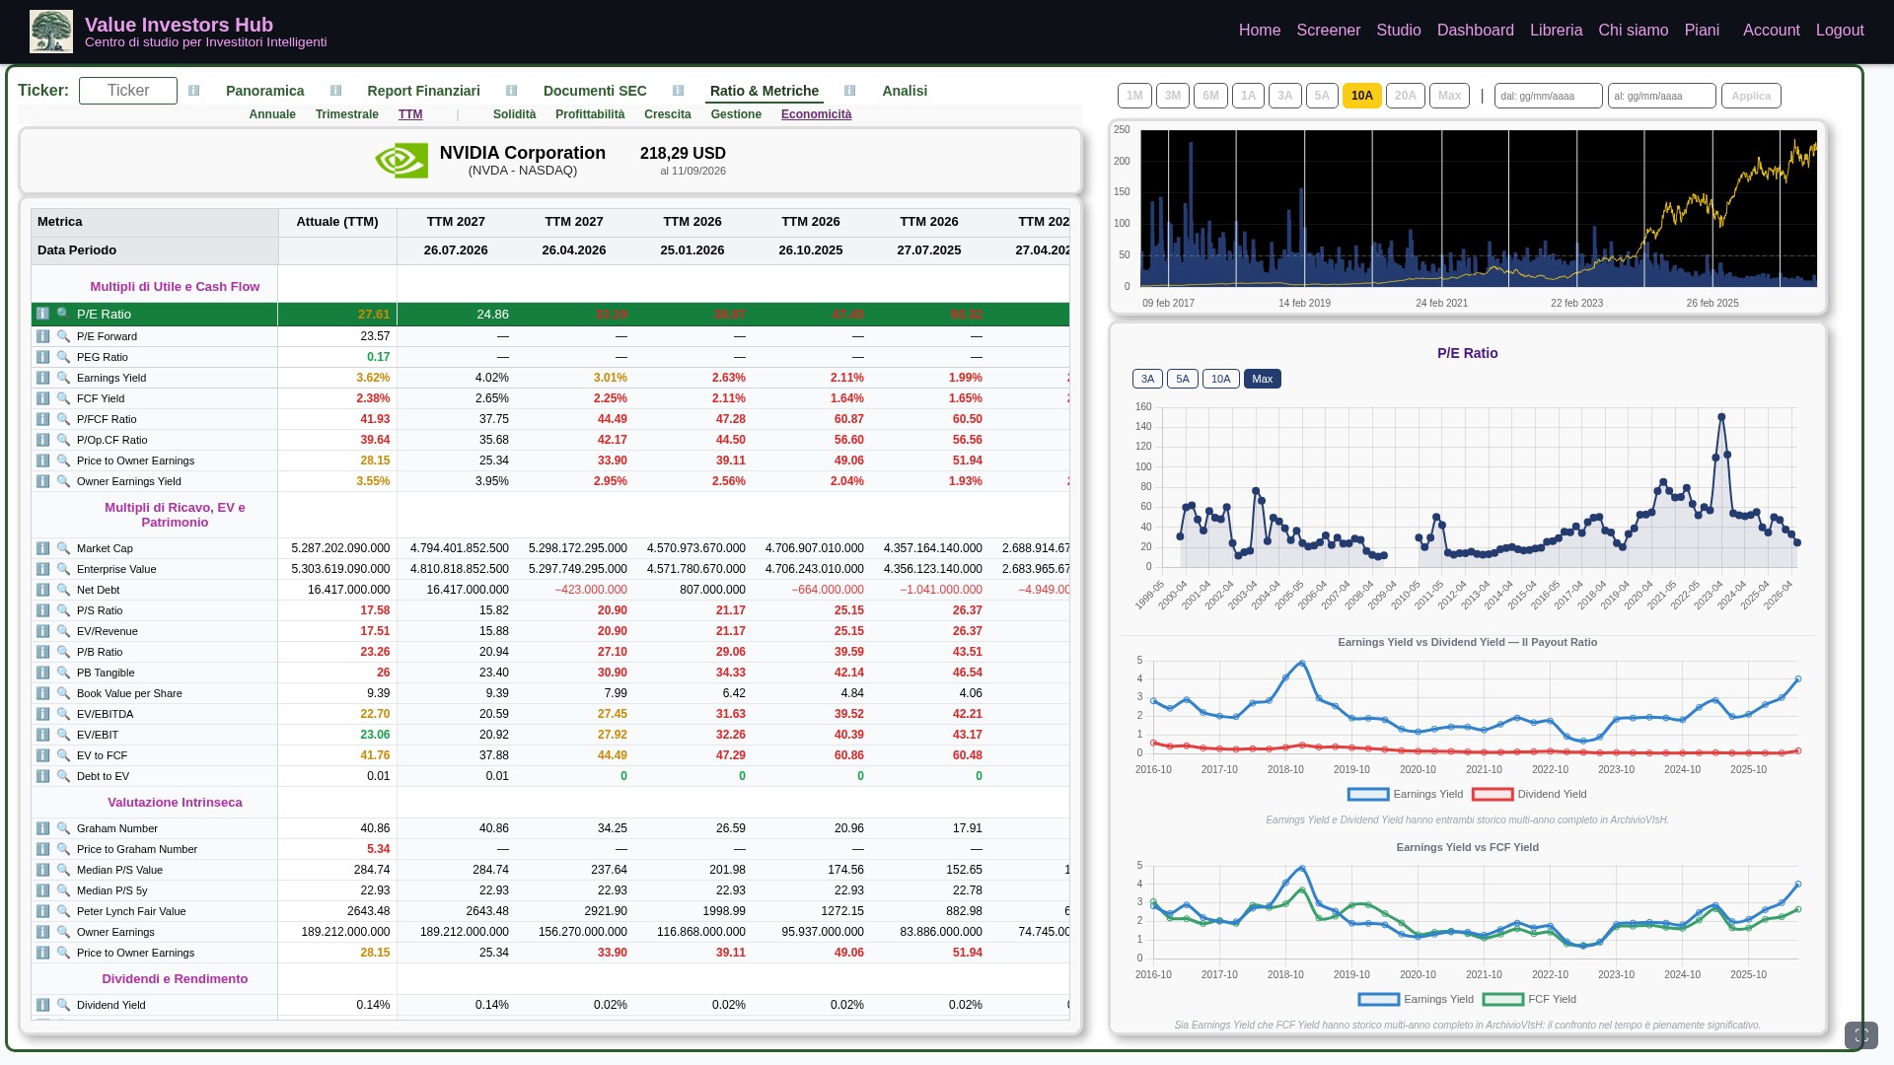Click the Logout link
This screenshot has height=1065, width=1894.
point(1840,31)
